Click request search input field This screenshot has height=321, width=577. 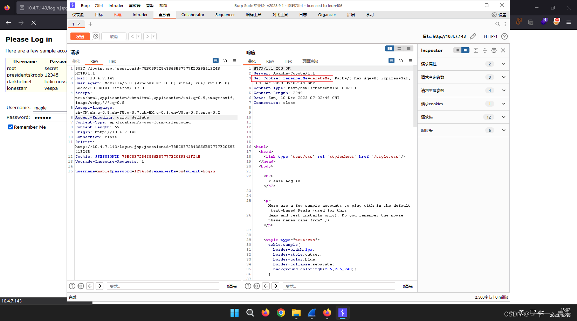point(163,286)
